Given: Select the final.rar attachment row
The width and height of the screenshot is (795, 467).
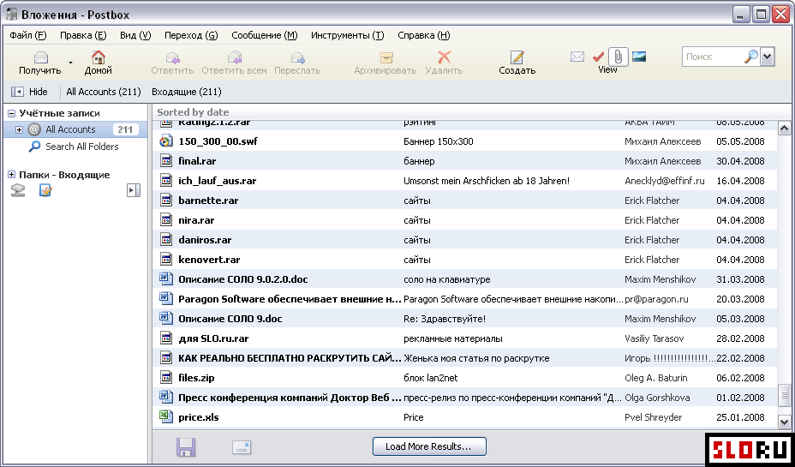Looking at the screenshot, I should tap(465, 161).
